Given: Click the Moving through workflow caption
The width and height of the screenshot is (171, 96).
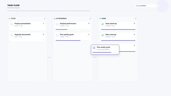Looking at the screenshot, I should coord(103,50).
